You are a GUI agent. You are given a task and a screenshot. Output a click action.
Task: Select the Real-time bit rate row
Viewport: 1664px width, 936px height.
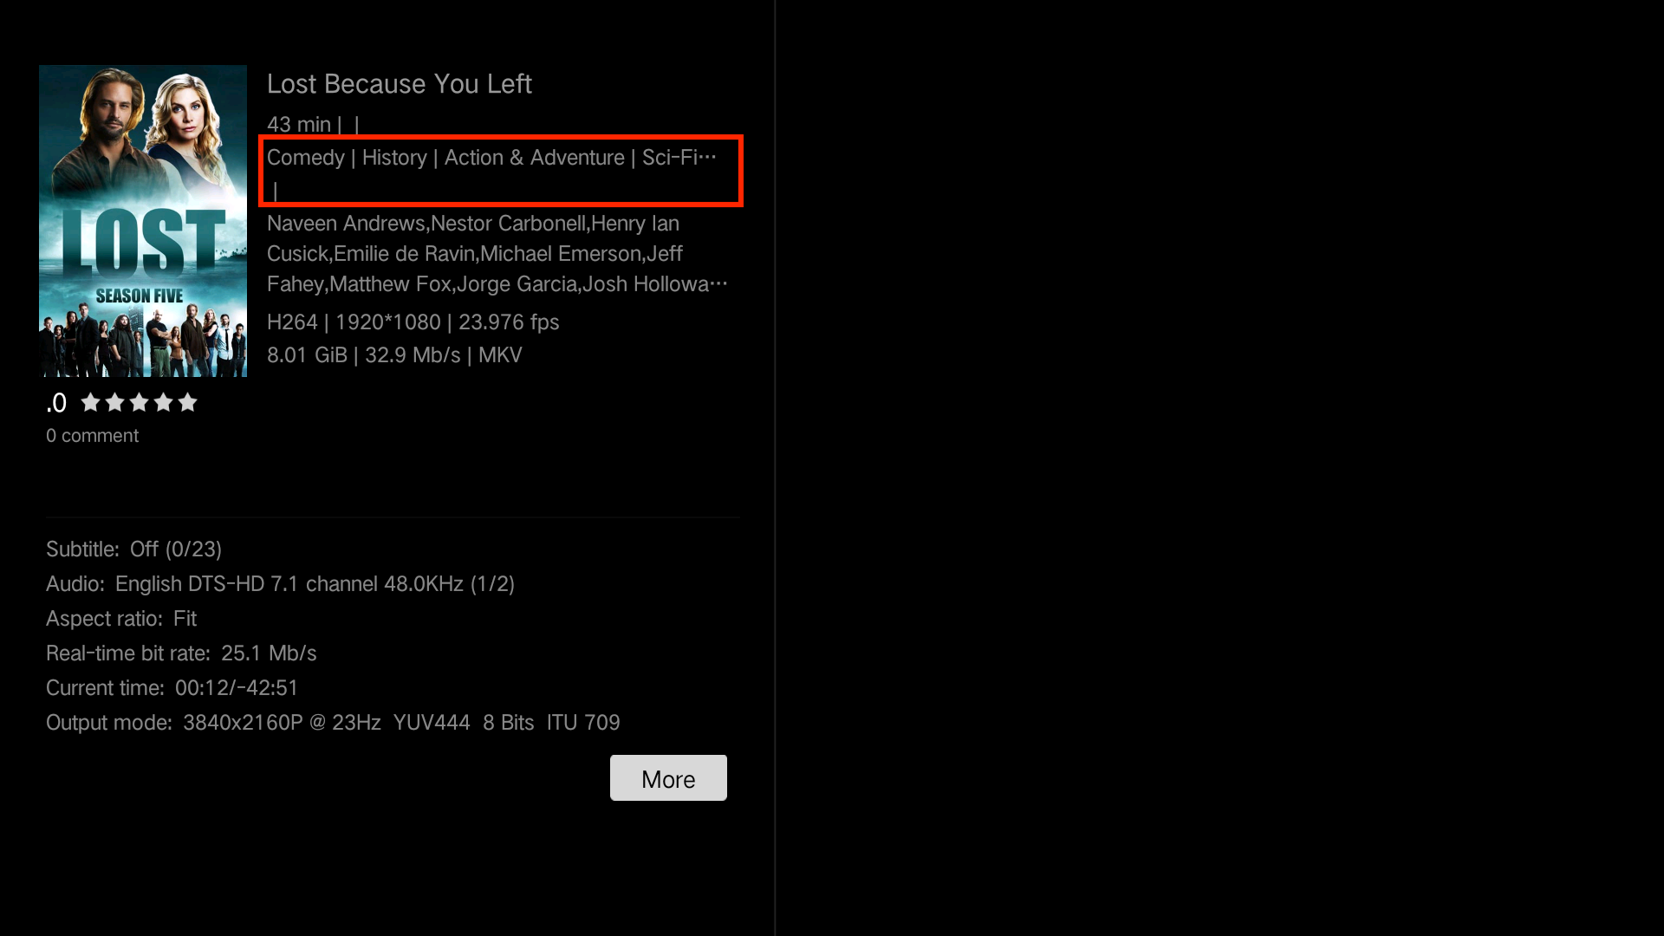point(181,653)
